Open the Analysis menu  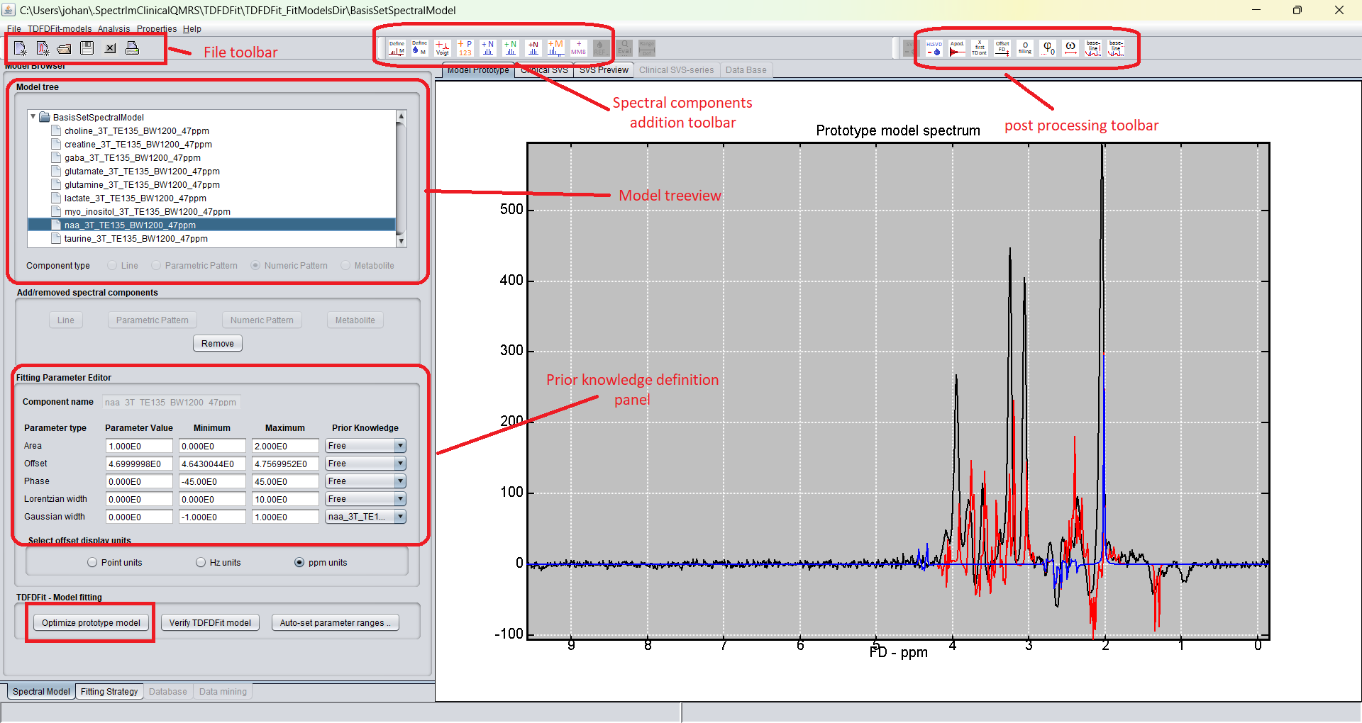[x=113, y=29]
